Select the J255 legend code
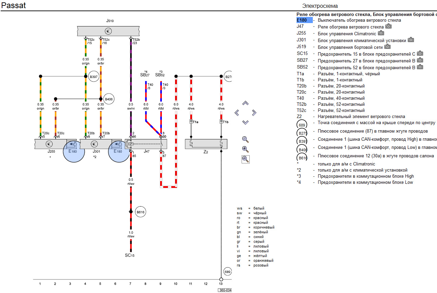This screenshot has width=437, height=293. point(301,33)
